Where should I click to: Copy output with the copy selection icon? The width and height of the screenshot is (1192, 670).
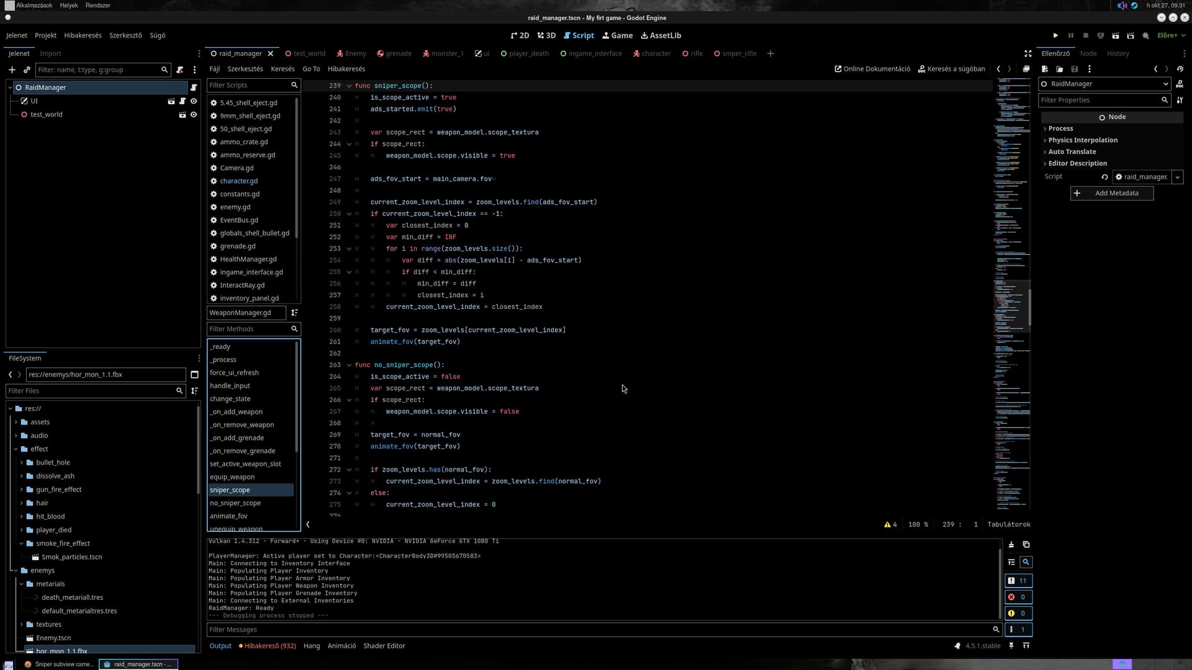click(1026, 545)
